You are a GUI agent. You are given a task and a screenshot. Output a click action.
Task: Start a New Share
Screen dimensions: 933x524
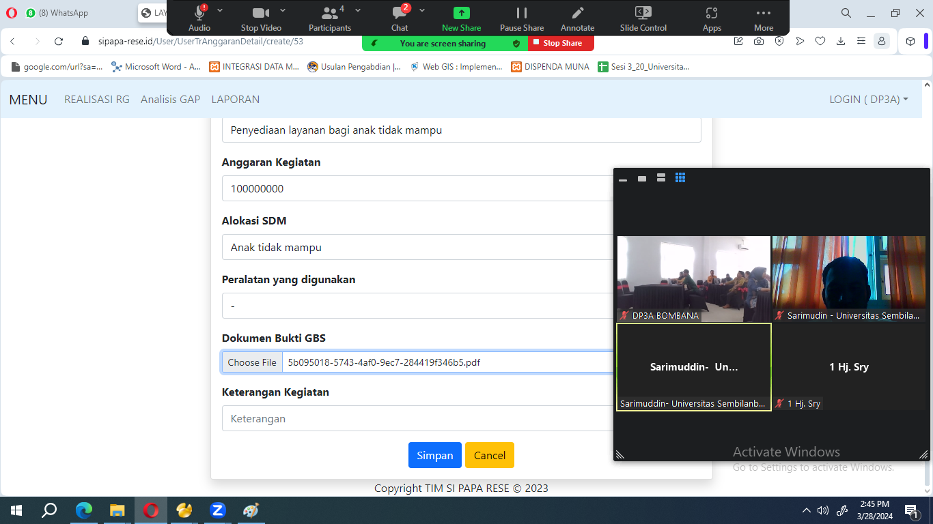(x=461, y=13)
